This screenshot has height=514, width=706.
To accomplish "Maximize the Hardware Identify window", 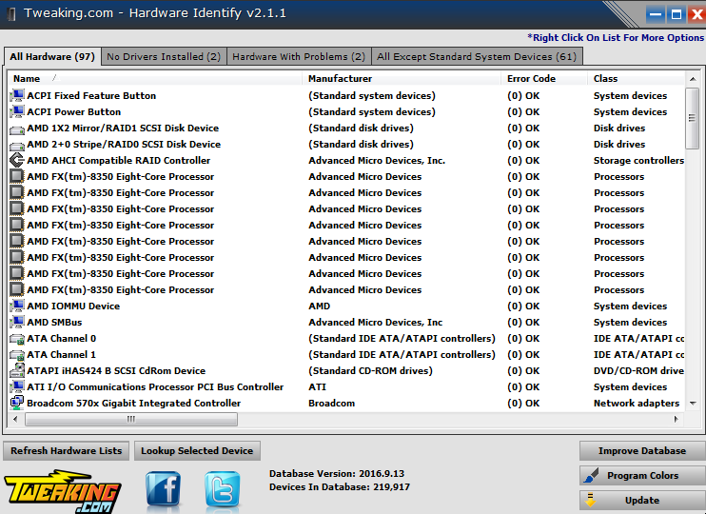I will [x=676, y=15].
